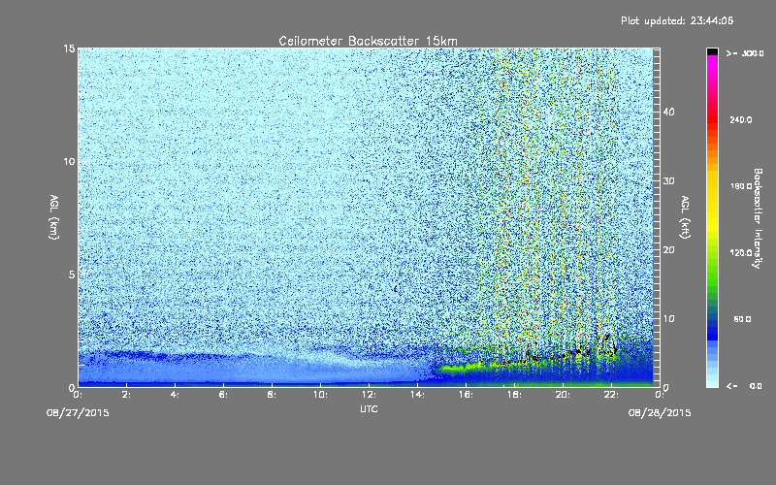Click the 'Backscatter Intensity' colorbar label

758,218
